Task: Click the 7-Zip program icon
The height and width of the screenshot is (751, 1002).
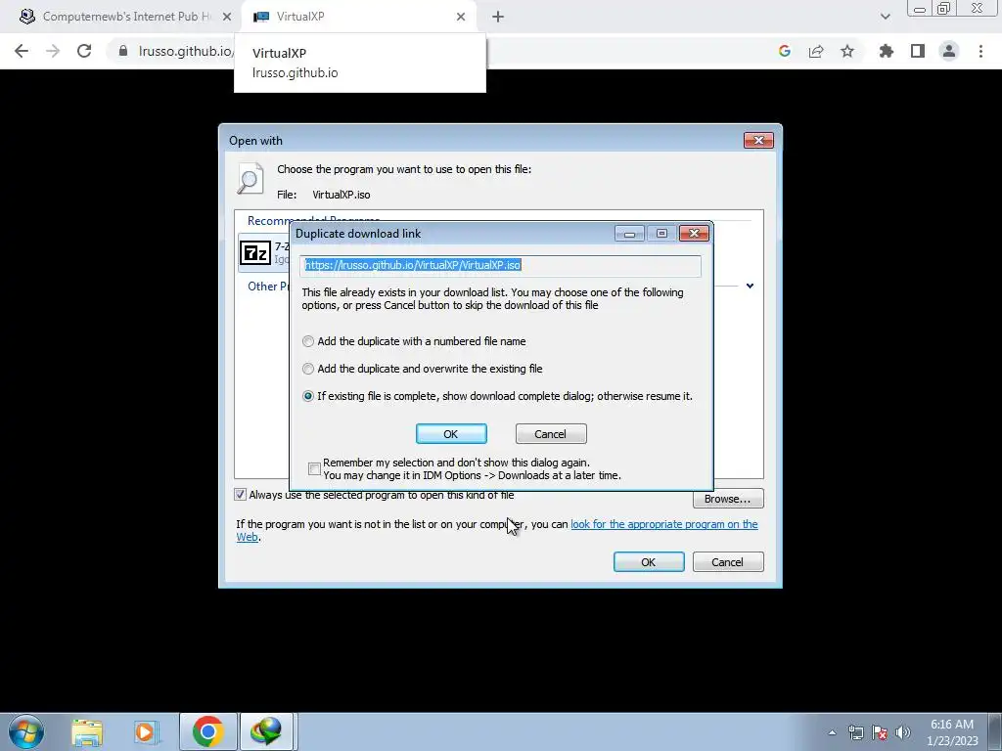Action: [255, 253]
